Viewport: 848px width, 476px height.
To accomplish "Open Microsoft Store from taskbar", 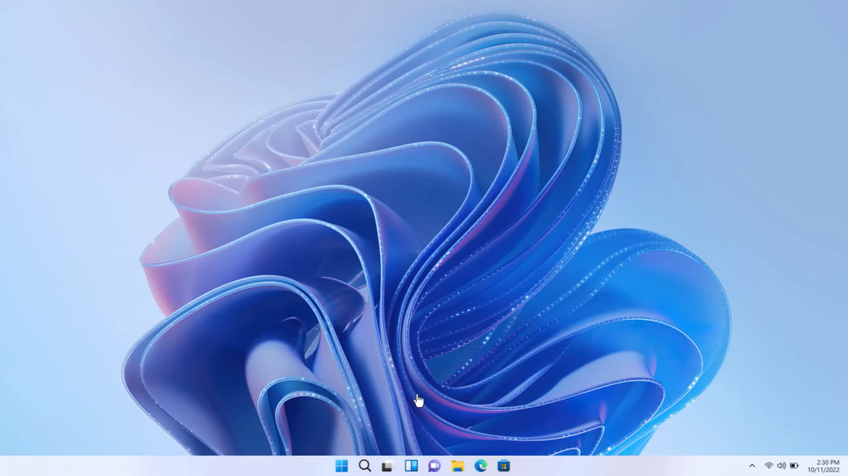I will click(x=503, y=466).
